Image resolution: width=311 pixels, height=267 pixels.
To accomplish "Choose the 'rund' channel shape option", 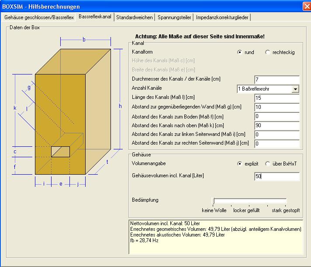I will pyautogui.click(x=240, y=52).
